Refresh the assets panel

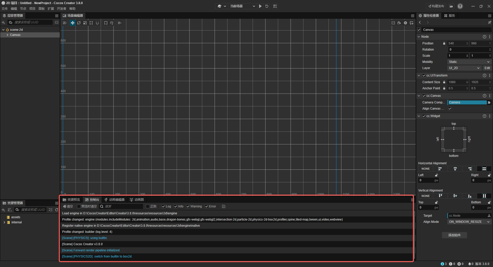(57, 210)
